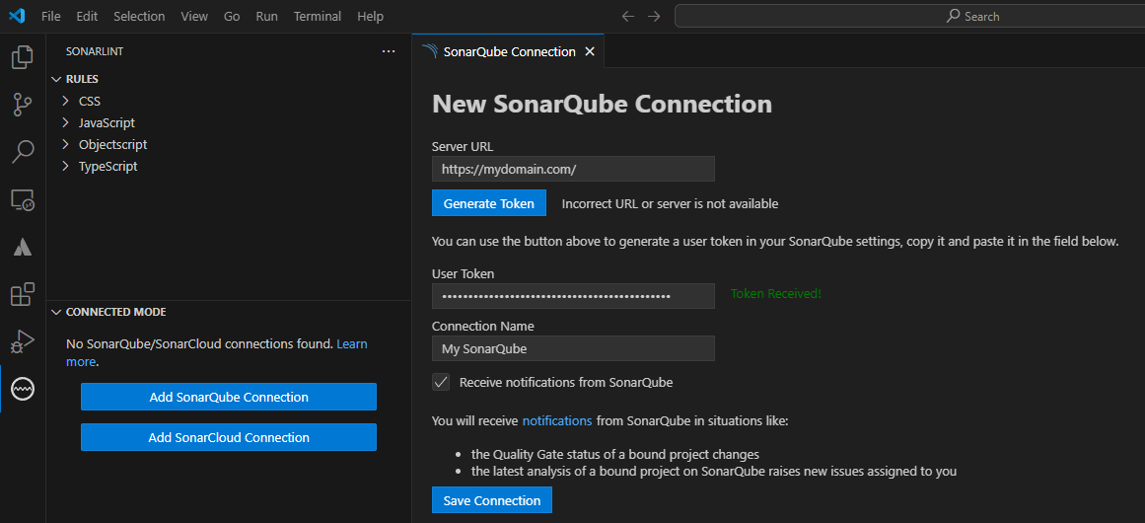This screenshot has height=523, width=1145.
Task: Select the SonarLint activity bar icon
Action: 23,389
